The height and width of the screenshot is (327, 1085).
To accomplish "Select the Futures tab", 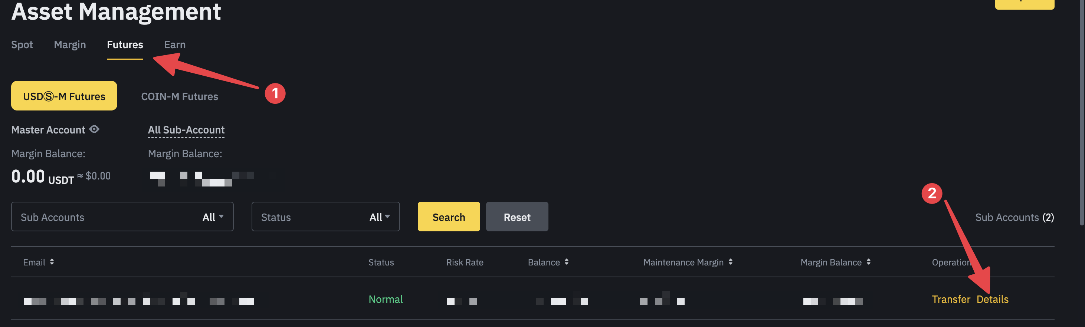I will pyautogui.click(x=125, y=44).
